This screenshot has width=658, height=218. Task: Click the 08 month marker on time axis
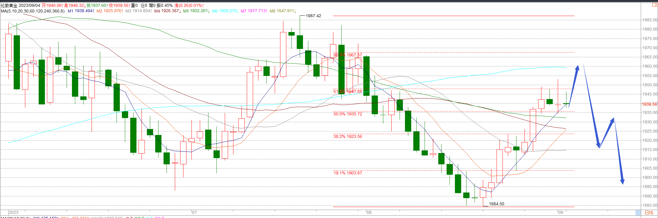pyautogui.click(x=369, y=212)
